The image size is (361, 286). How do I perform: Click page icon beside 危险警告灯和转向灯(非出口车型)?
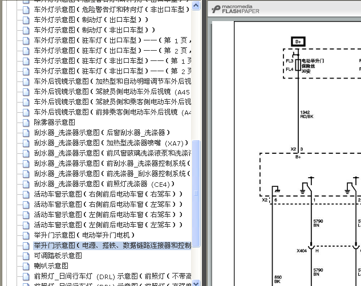(26, 10)
